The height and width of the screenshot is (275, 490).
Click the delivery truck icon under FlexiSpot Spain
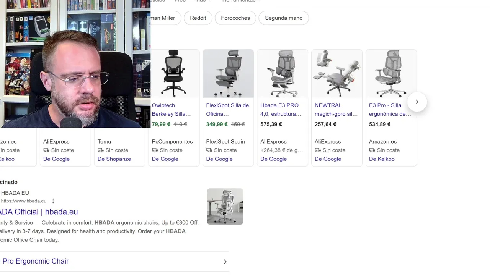pos(209,150)
